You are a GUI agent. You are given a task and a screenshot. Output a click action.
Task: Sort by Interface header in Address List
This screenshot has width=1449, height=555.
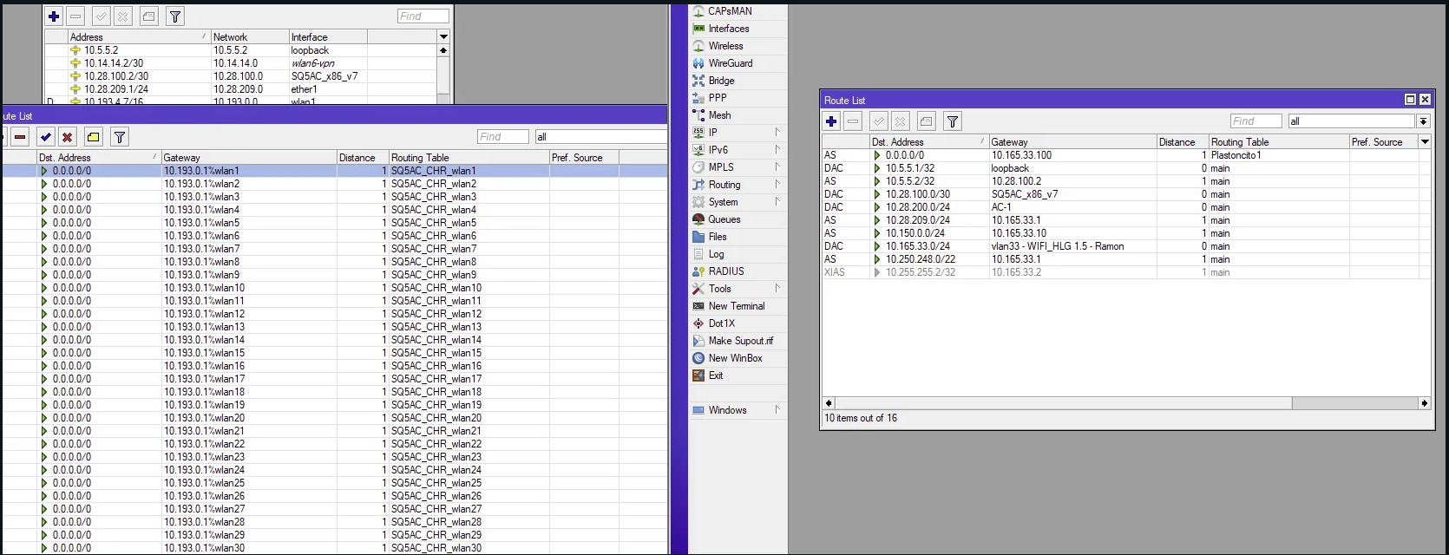pos(328,37)
